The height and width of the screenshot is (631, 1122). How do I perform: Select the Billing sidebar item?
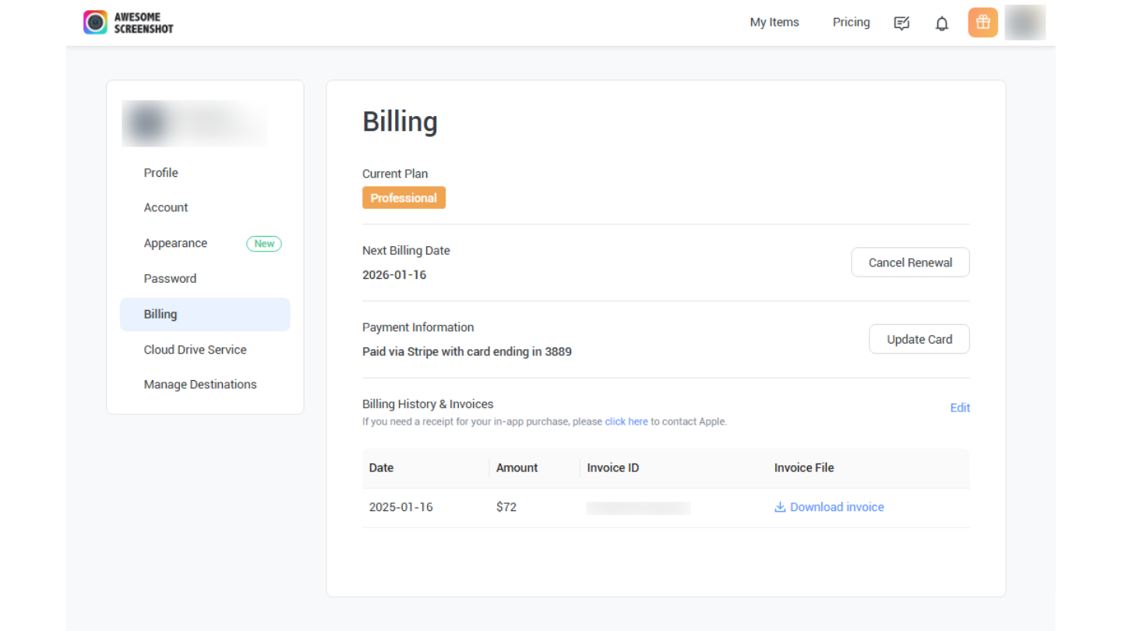161,315
